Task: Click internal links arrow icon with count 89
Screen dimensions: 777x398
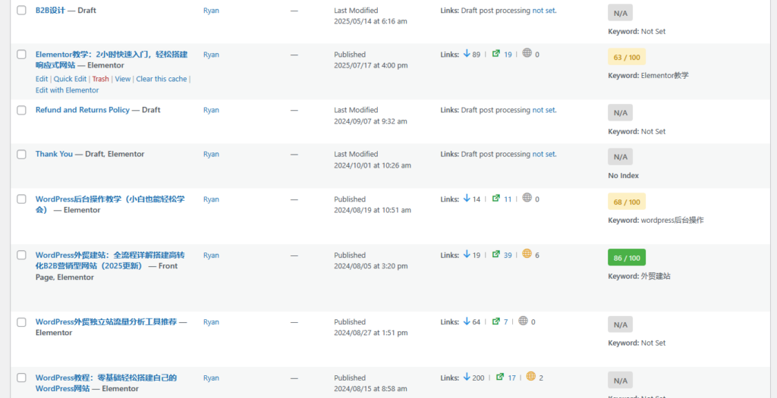Action: [467, 54]
